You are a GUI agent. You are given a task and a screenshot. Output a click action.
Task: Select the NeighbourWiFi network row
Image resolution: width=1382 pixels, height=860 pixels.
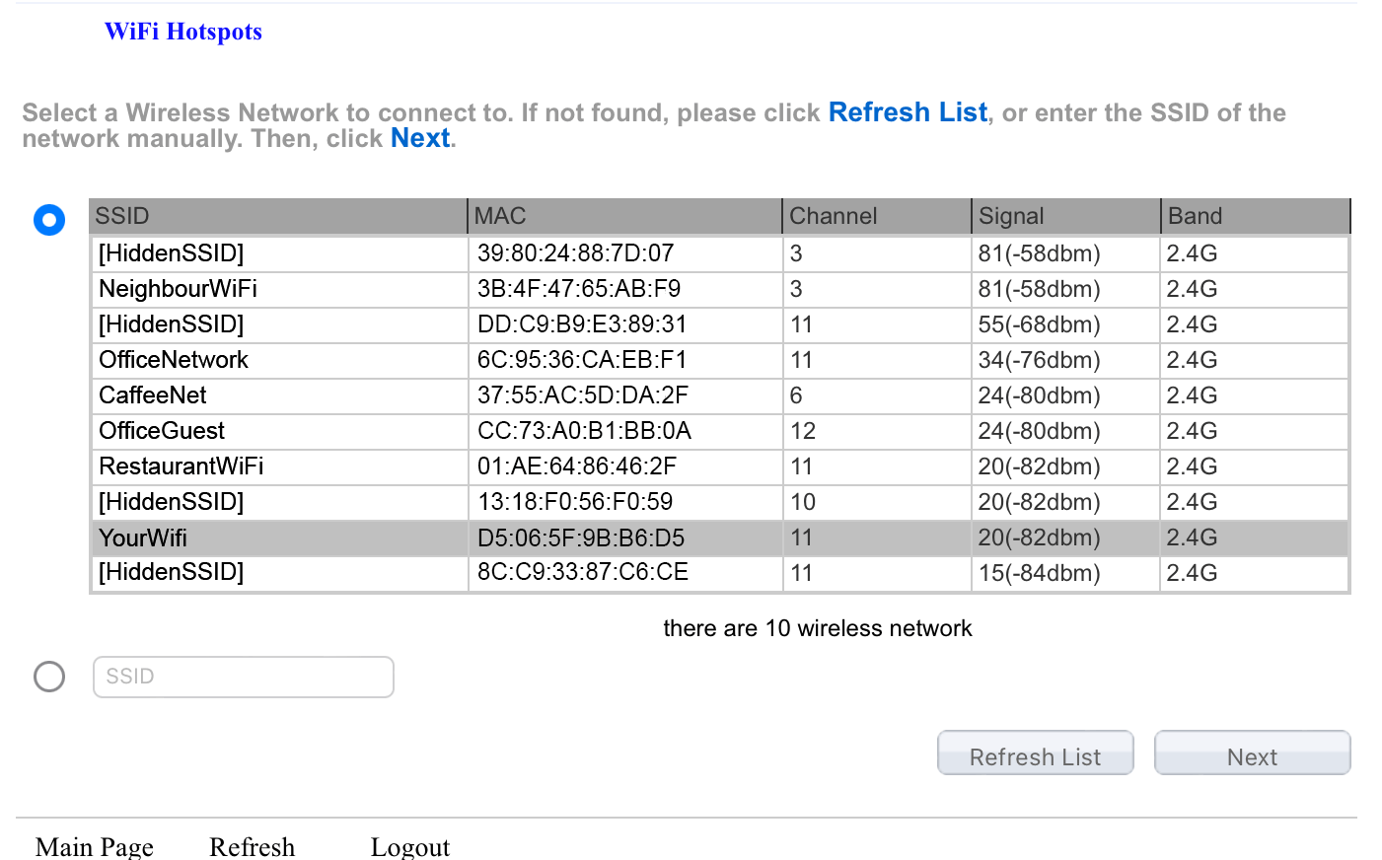tap(179, 289)
